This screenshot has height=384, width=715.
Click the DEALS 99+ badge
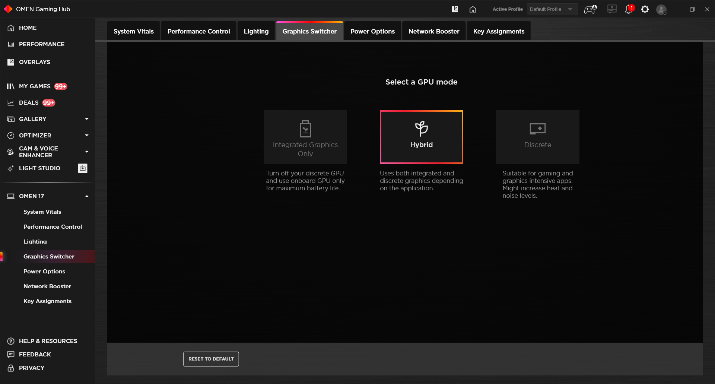click(x=49, y=103)
